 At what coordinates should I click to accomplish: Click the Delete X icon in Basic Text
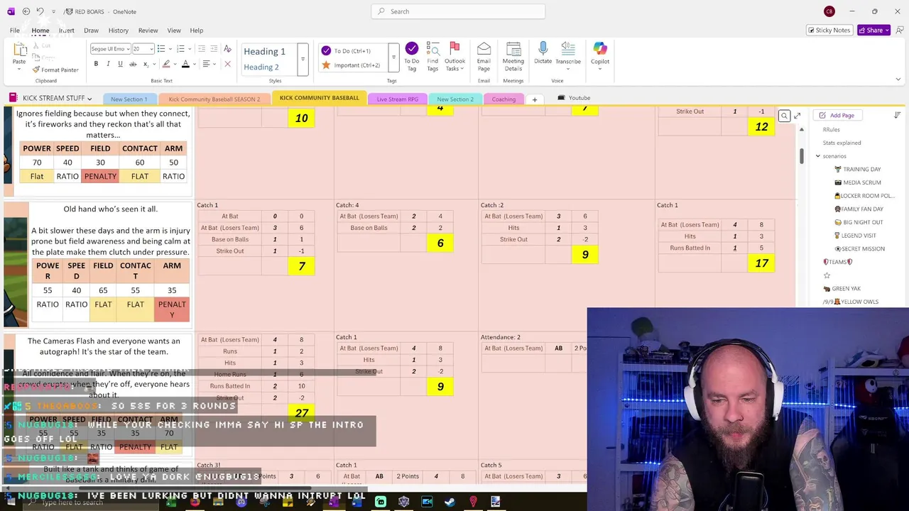pyautogui.click(x=227, y=64)
